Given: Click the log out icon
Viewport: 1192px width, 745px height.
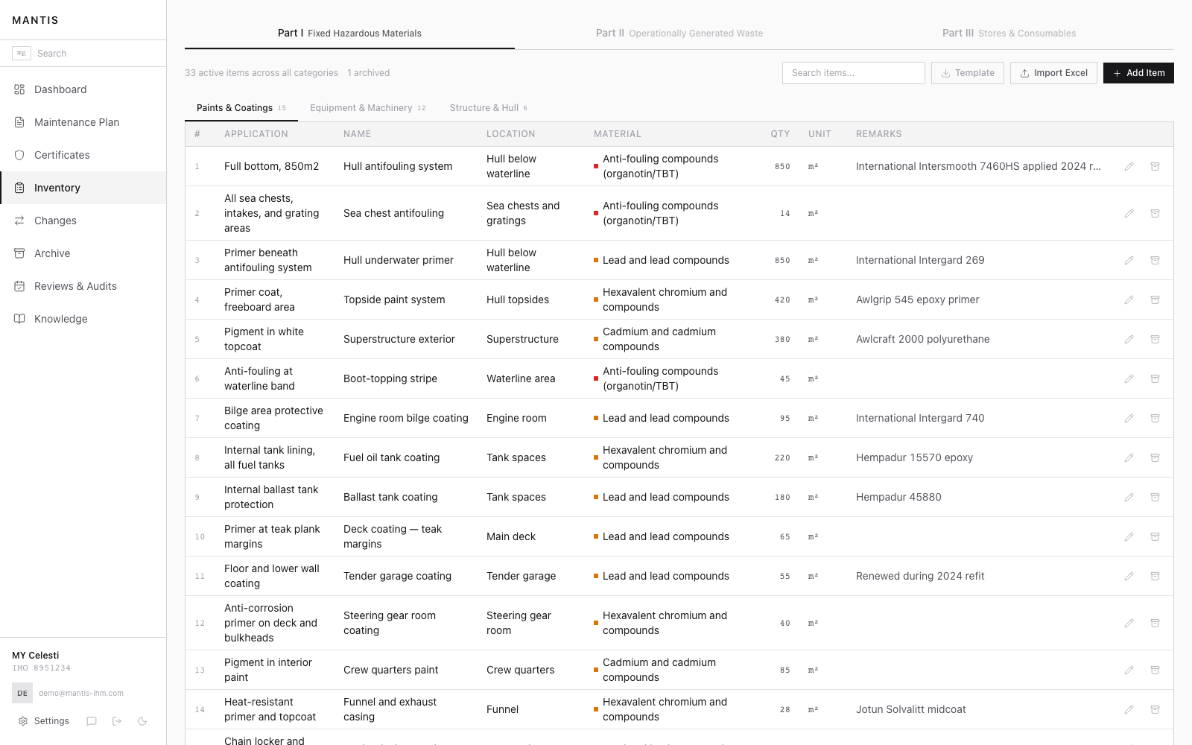Looking at the screenshot, I should 117,721.
